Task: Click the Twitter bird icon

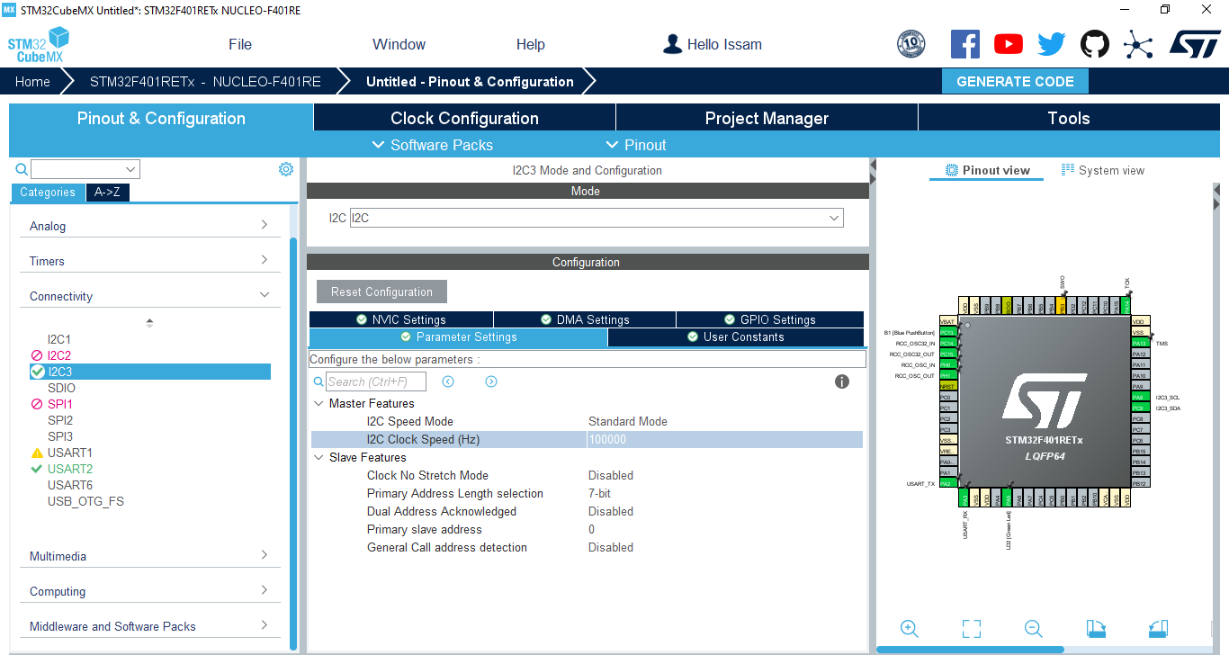Action: pyautogui.click(x=1052, y=44)
